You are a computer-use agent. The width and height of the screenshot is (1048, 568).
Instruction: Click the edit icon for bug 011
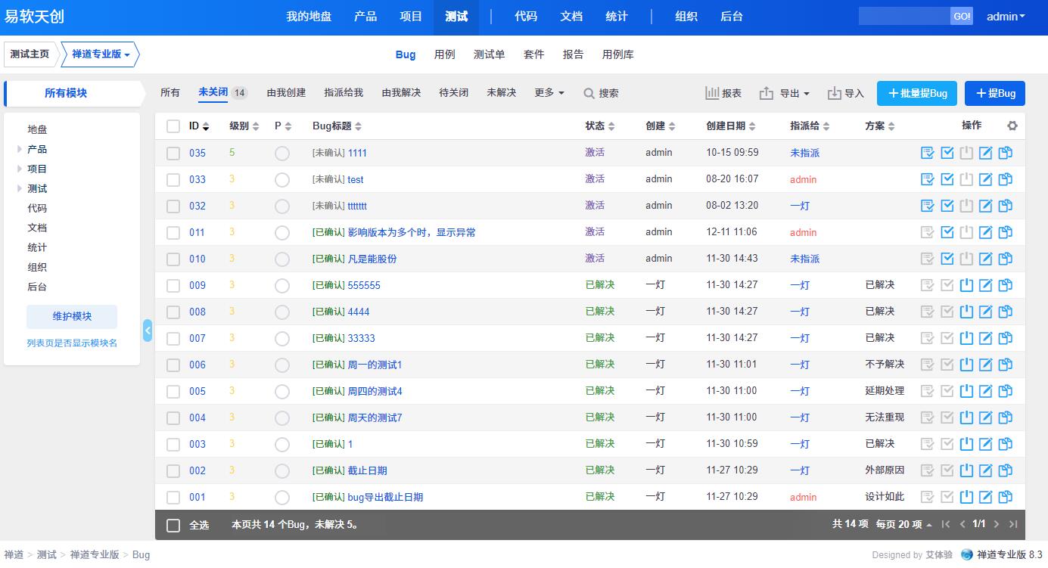click(985, 232)
